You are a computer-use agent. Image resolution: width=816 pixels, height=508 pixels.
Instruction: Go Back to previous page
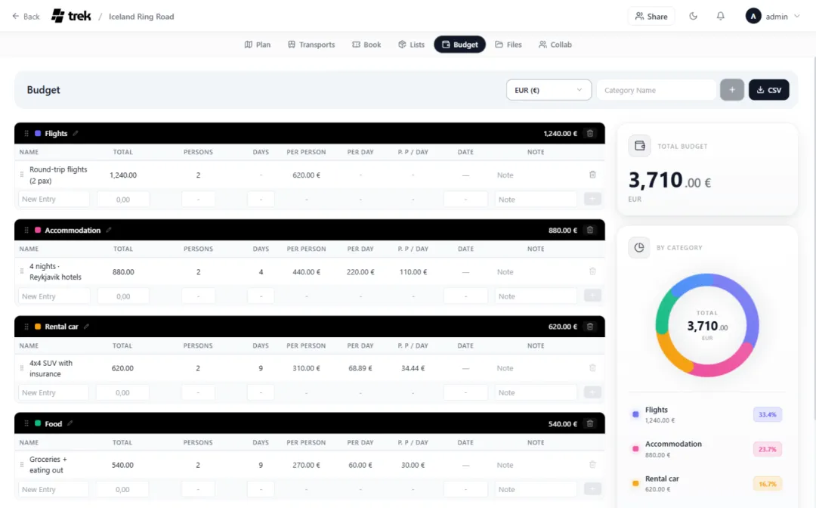click(x=26, y=16)
